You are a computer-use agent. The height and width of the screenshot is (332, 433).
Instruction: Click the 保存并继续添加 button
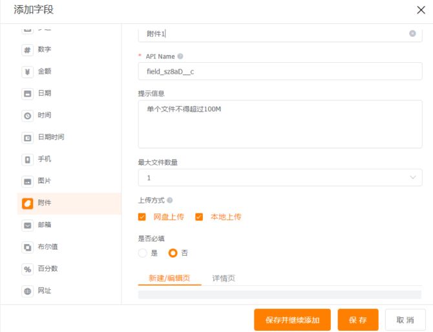click(292, 320)
